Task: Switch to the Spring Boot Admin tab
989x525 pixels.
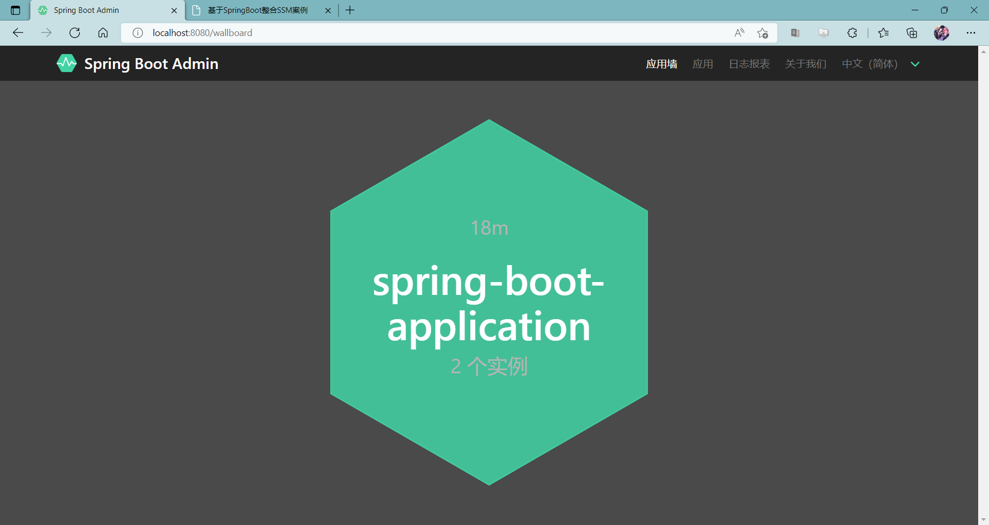Action: tap(107, 10)
